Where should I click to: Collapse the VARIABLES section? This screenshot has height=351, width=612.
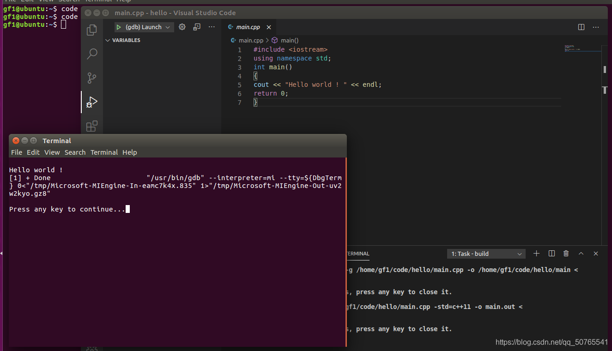(122, 40)
